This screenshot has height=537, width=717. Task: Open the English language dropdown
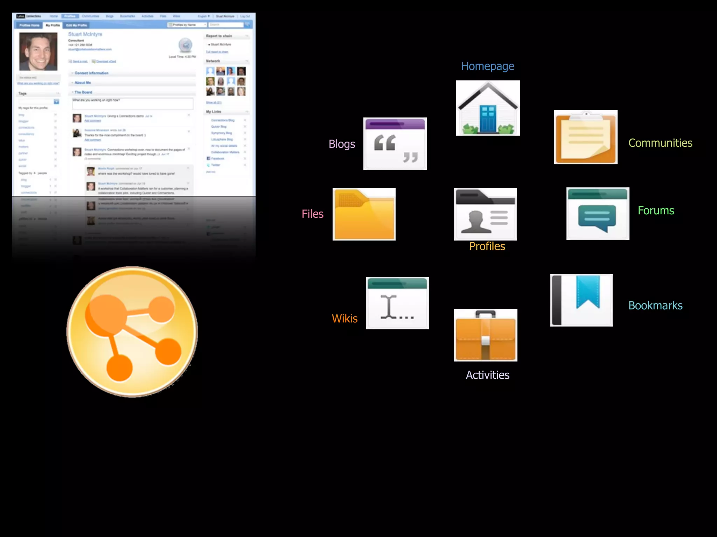(204, 16)
